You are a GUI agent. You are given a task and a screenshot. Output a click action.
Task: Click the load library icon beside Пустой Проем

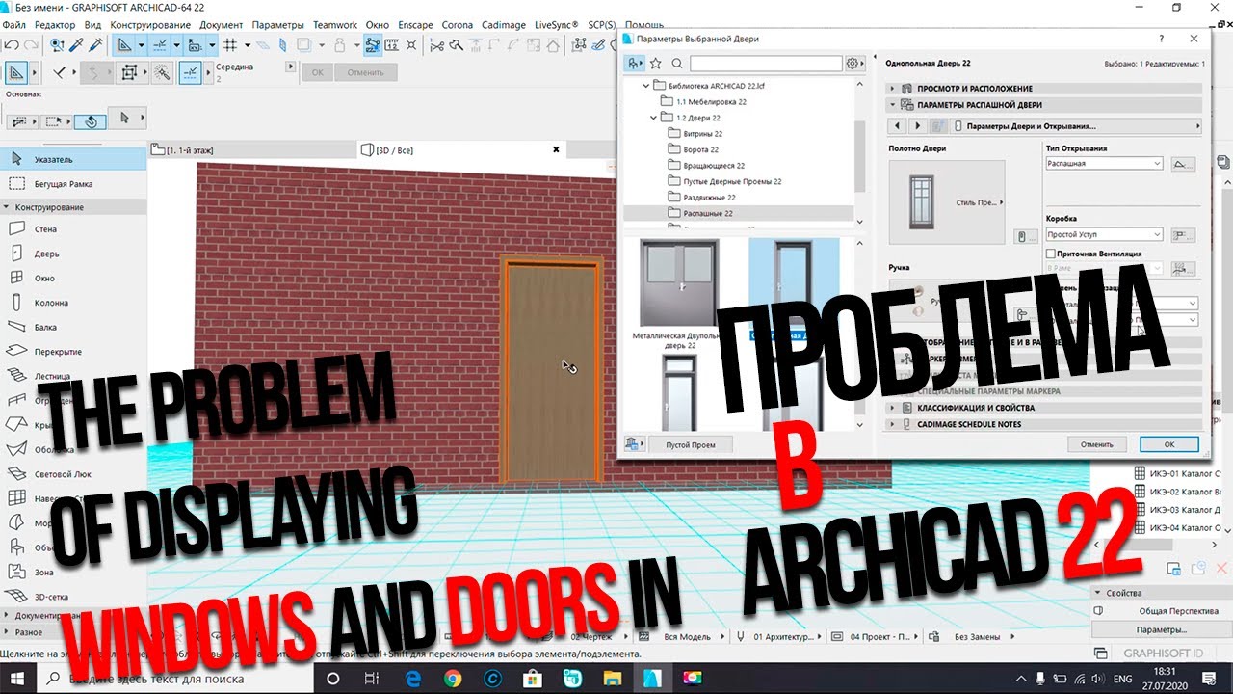point(634,444)
